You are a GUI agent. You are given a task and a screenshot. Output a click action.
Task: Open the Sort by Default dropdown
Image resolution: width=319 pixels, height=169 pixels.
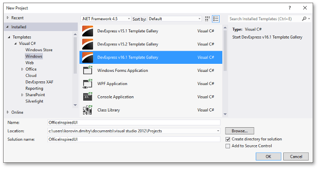pos(175,19)
